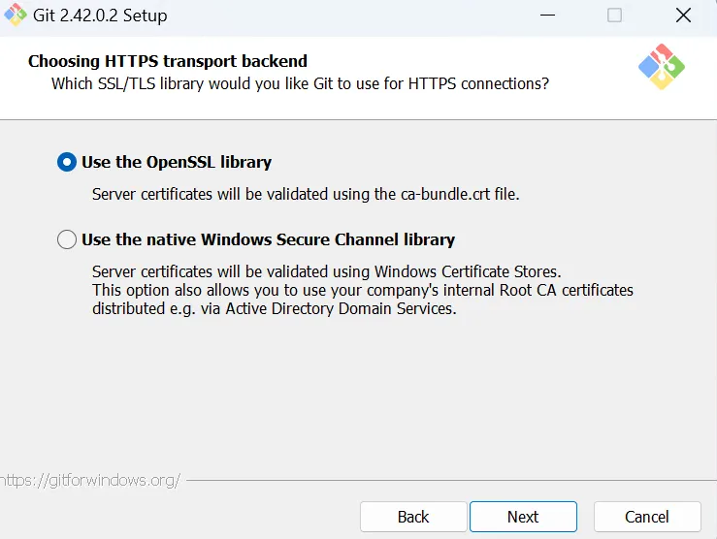Click the Git icon in title bar
Viewport: 717px width, 539px height.
tap(16, 15)
